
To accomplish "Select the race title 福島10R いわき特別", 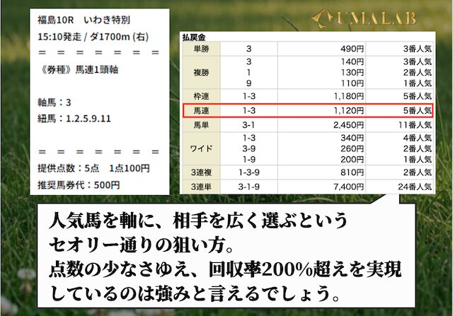I will tap(84, 20).
